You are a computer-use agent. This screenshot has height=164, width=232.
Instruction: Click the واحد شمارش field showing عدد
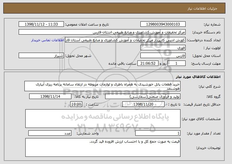pyautogui.click(x=50, y=133)
